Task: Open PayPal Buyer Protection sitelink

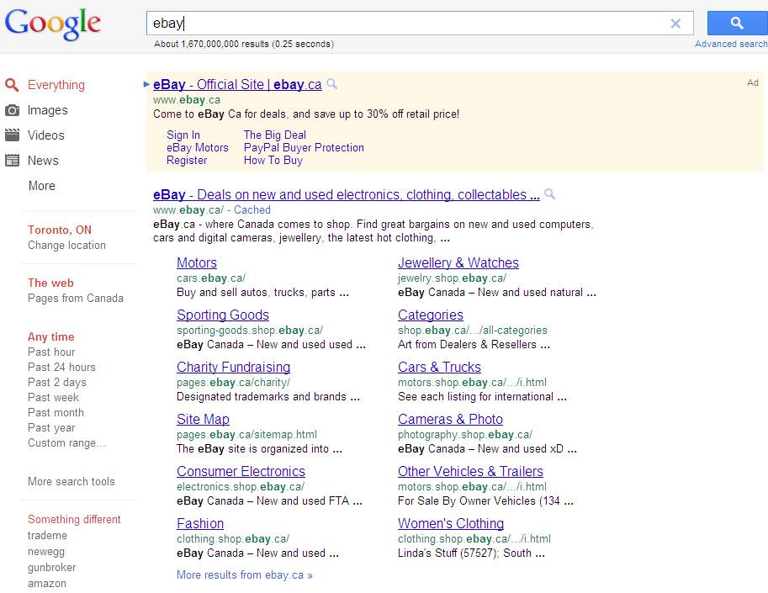Action: [304, 147]
